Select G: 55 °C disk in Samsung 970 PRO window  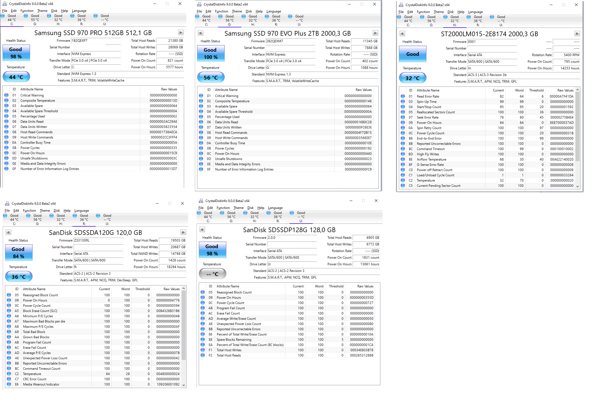tap(35, 20)
